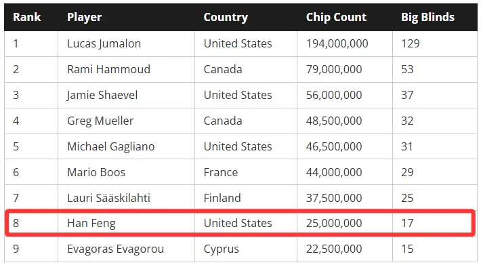Select Lauri Sääskilahti row name
Viewport: 481px width, 267px height.
tap(108, 198)
